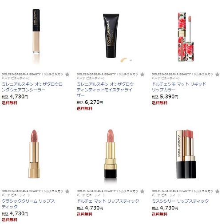The image size is (222, 224).
Task: Click the beige concealer tube image
Action: pos(36,35)
